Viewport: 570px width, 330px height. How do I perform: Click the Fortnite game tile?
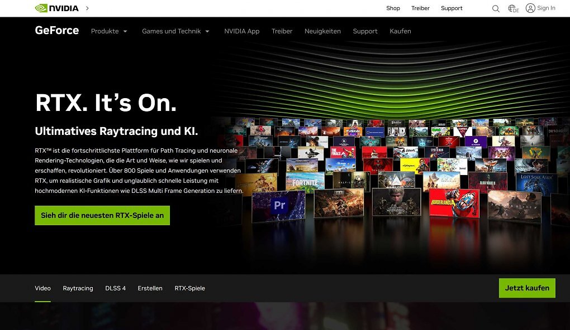click(305, 182)
